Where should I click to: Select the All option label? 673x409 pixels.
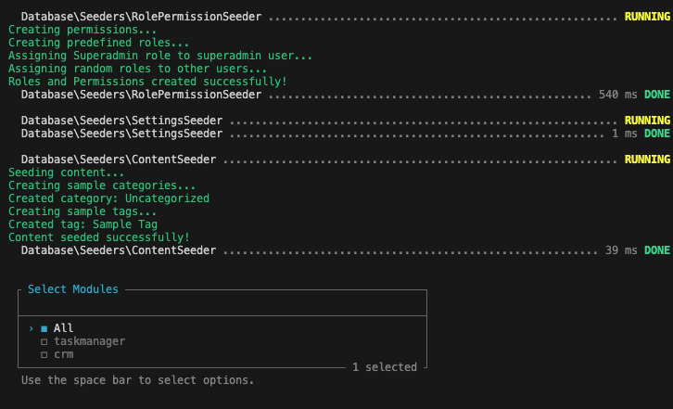coord(64,328)
